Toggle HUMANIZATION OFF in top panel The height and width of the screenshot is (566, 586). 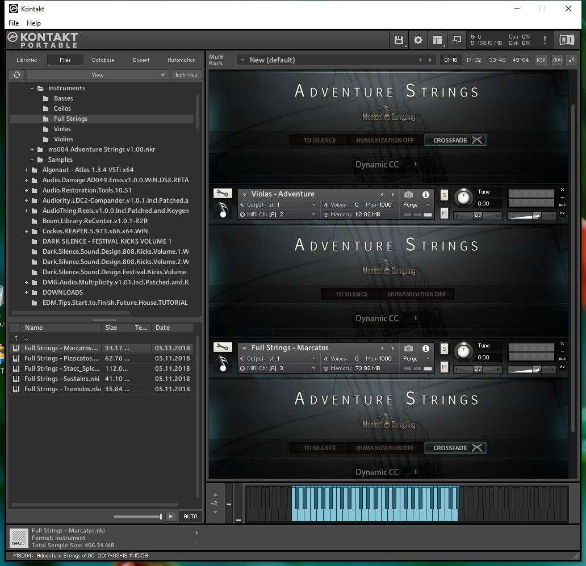click(x=384, y=140)
